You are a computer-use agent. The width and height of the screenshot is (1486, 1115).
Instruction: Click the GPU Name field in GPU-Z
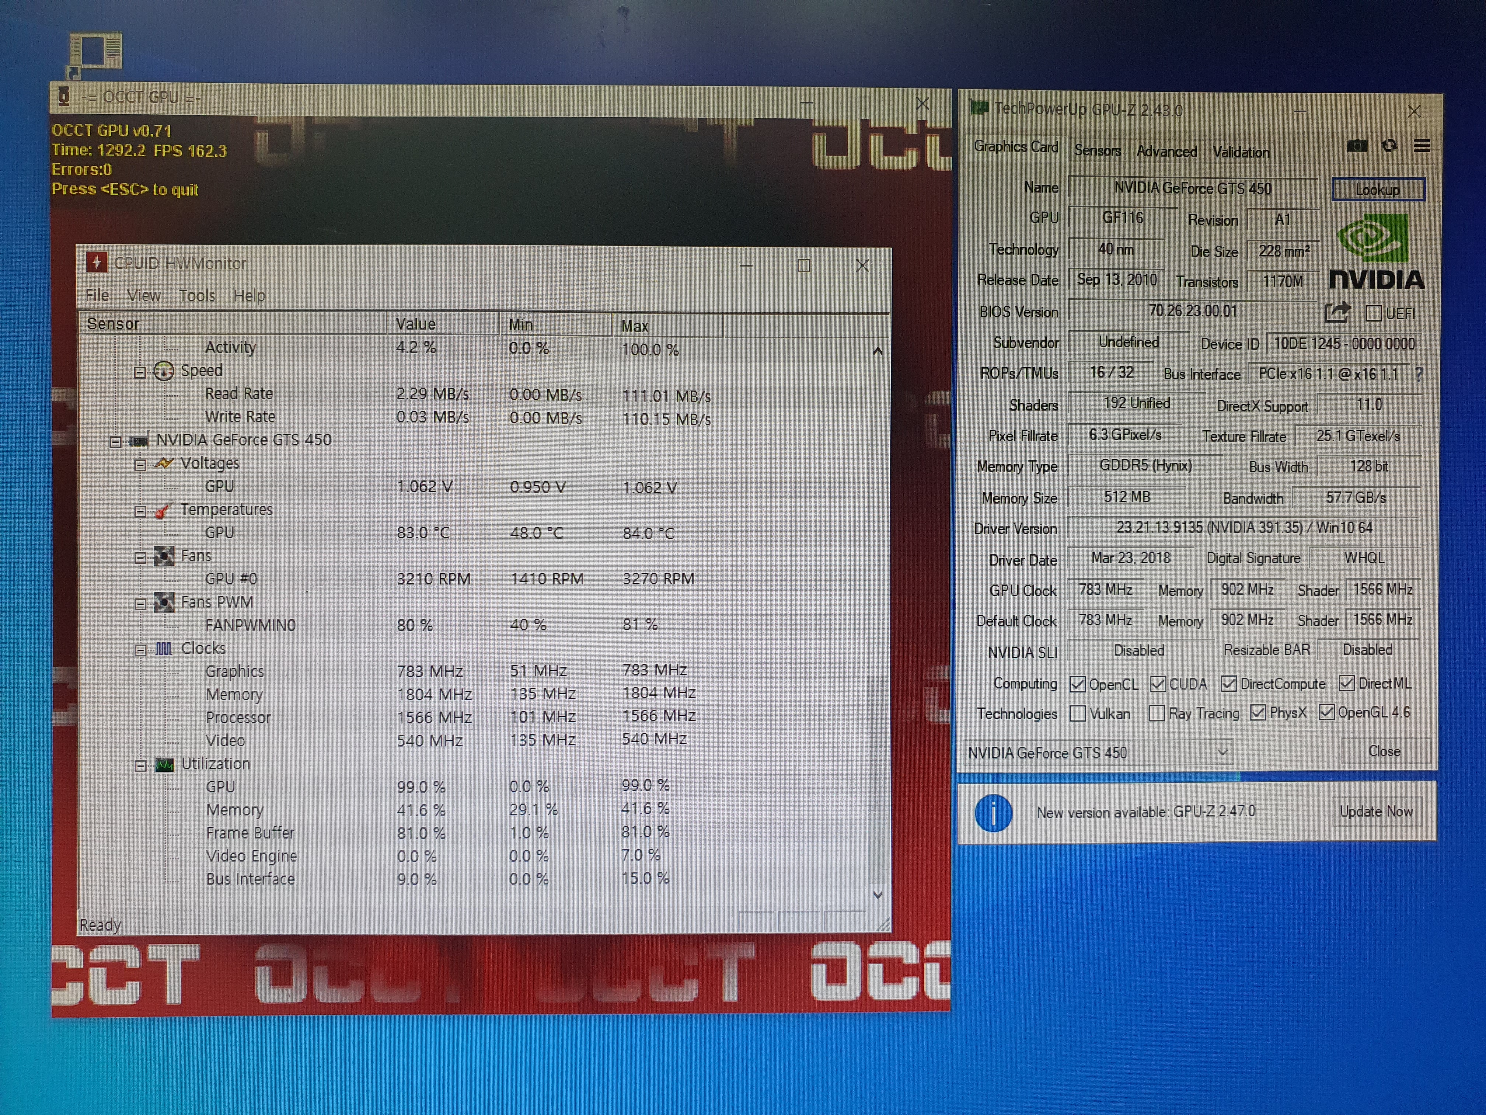1192,188
